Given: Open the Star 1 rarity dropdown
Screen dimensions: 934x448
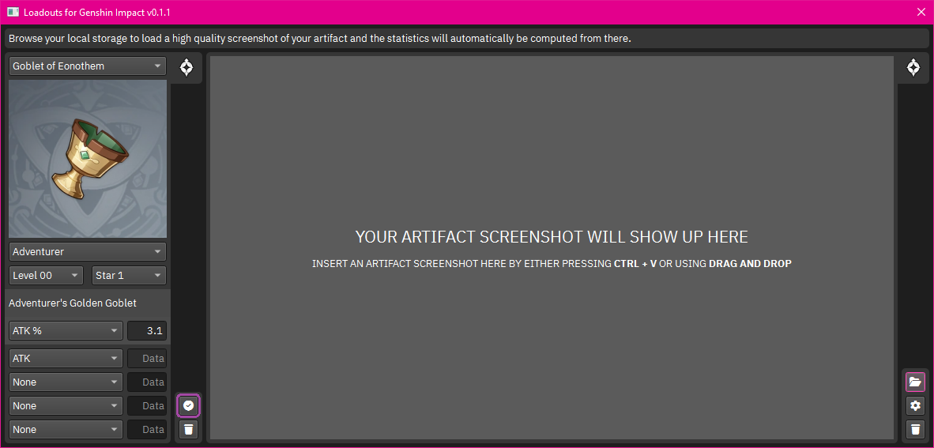Looking at the screenshot, I should (130, 276).
